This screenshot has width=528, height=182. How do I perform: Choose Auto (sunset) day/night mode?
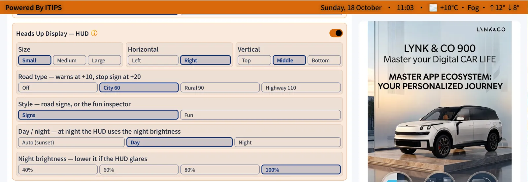click(71, 142)
